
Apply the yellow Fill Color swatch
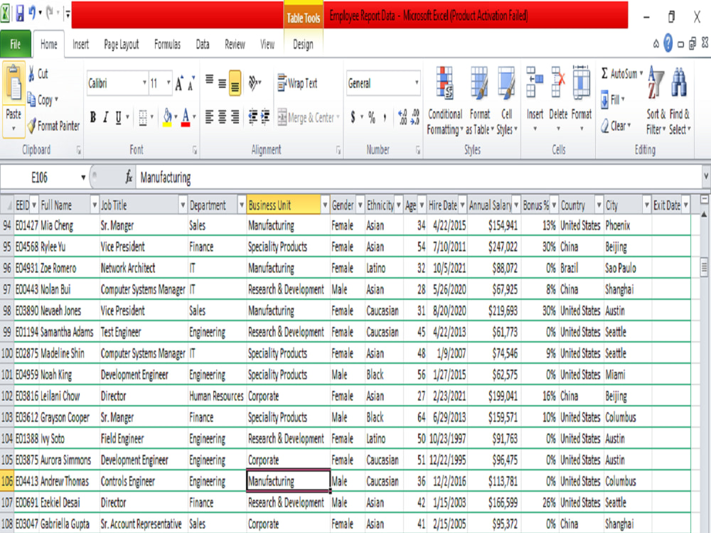[167, 117]
